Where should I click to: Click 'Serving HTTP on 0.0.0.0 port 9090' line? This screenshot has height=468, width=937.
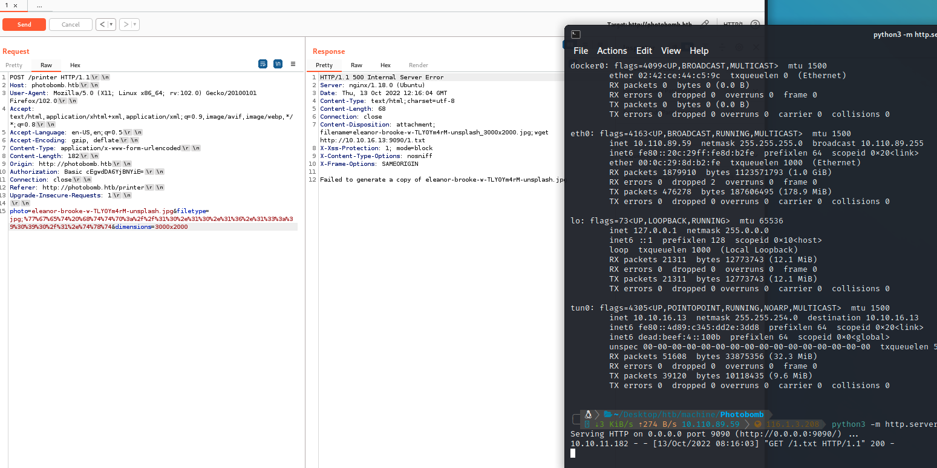tap(714, 434)
